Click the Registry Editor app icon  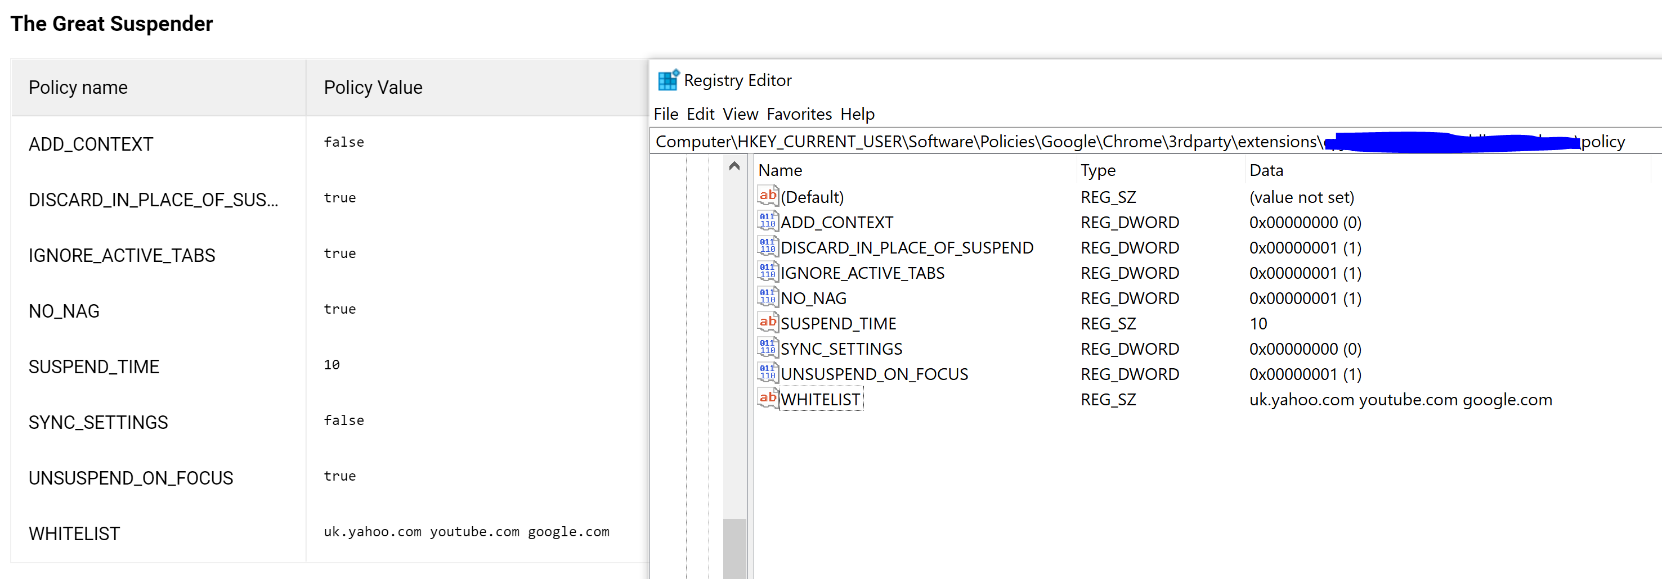click(668, 80)
